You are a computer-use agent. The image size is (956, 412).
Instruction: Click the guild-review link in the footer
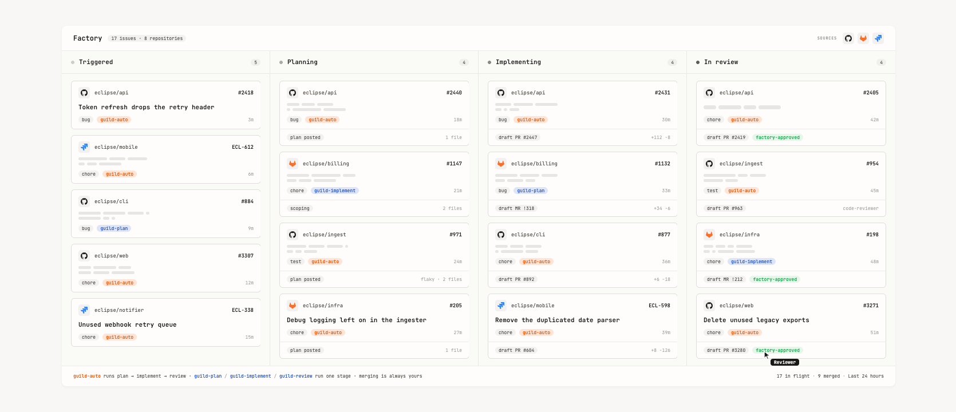pos(296,376)
